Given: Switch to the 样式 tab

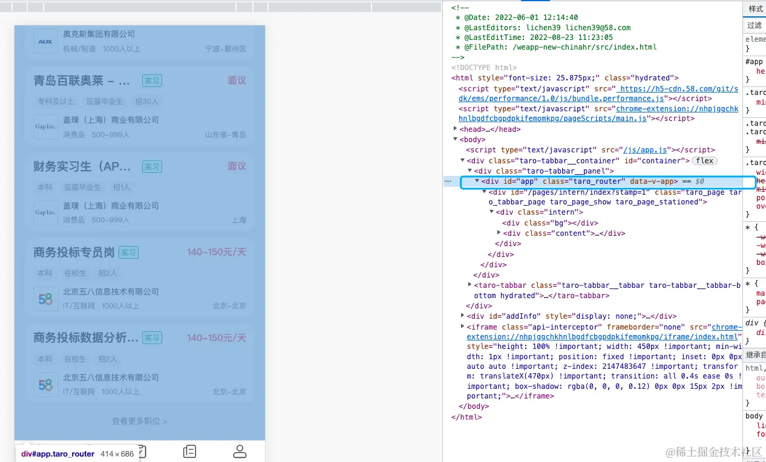Looking at the screenshot, I should pyautogui.click(x=756, y=9).
